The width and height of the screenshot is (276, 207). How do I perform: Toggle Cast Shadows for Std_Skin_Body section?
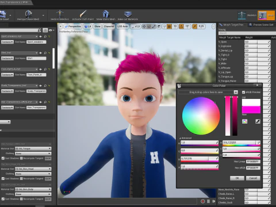[x=3, y=199]
